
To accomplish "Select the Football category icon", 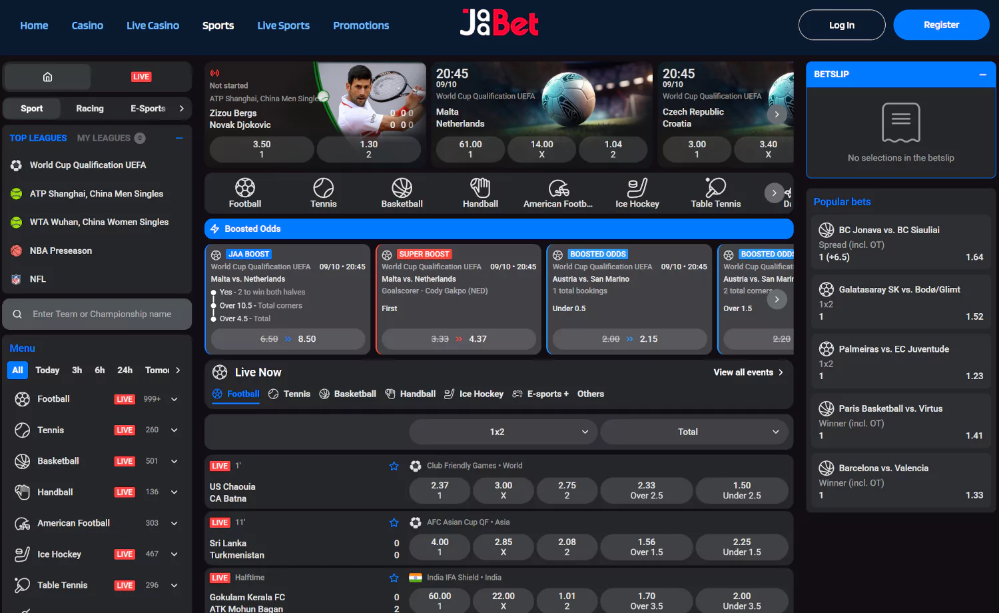I will 245,193.
